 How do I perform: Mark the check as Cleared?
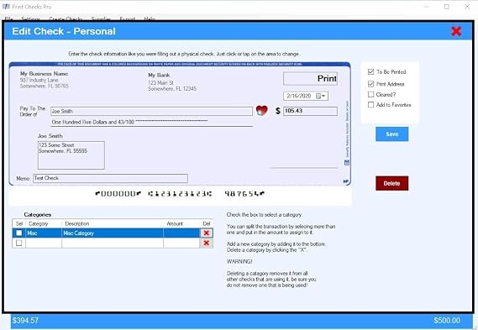[370, 94]
